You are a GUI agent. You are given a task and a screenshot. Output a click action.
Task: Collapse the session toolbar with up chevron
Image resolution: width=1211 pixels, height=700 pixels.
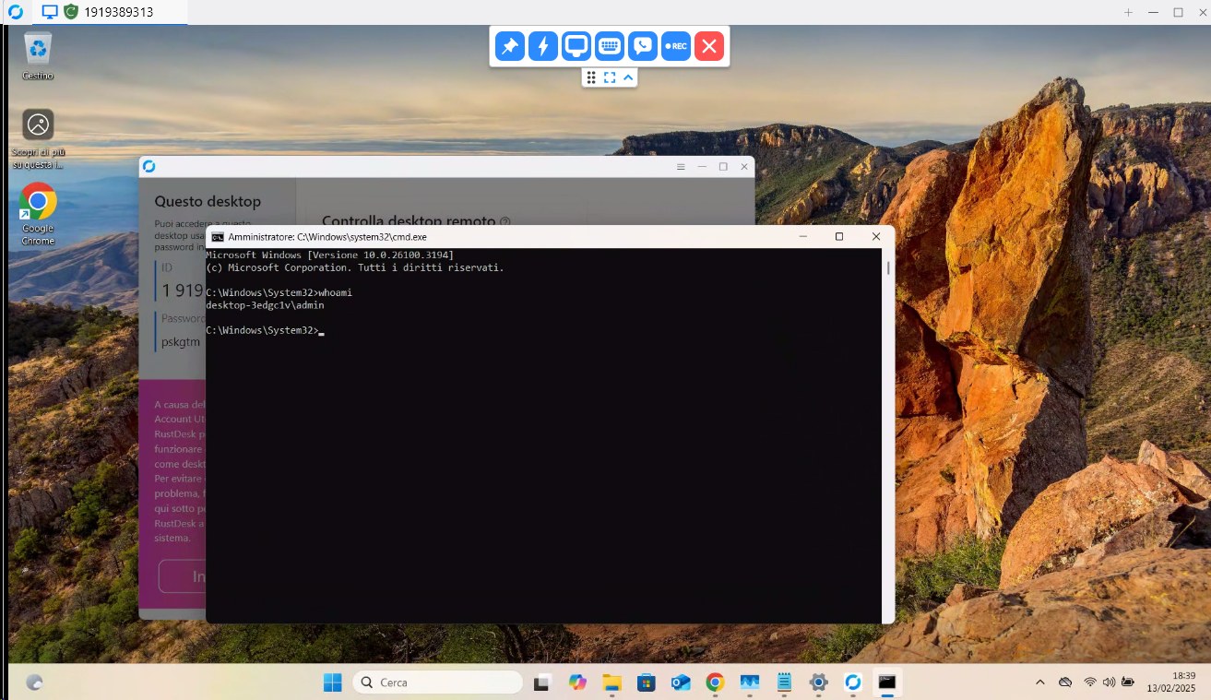point(628,77)
